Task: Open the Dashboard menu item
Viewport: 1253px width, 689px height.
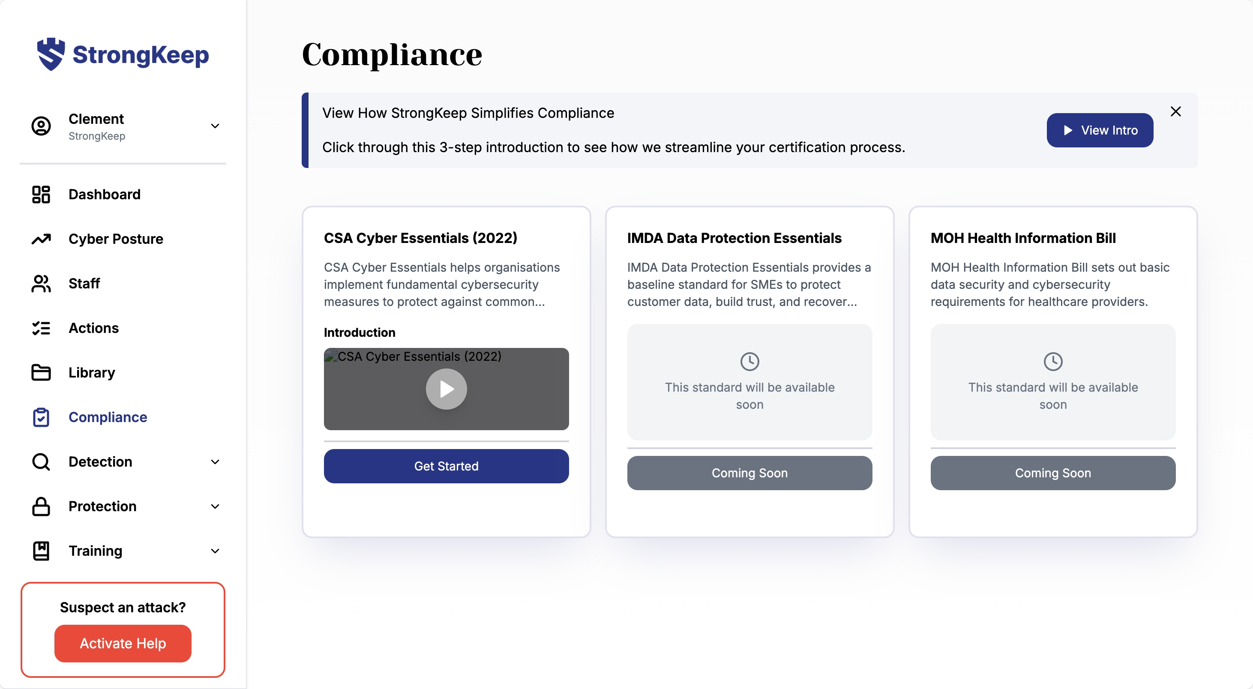Action: [104, 195]
